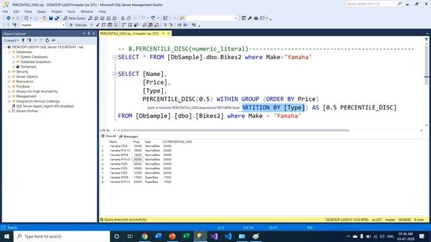
Task: Open the File menu
Action: pyautogui.click(x=5, y=11)
